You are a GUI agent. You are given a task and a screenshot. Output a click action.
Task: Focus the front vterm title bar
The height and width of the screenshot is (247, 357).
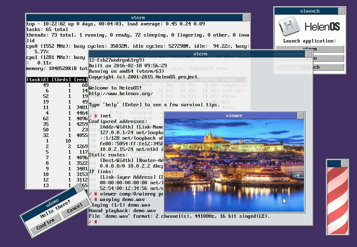pos(197,54)
